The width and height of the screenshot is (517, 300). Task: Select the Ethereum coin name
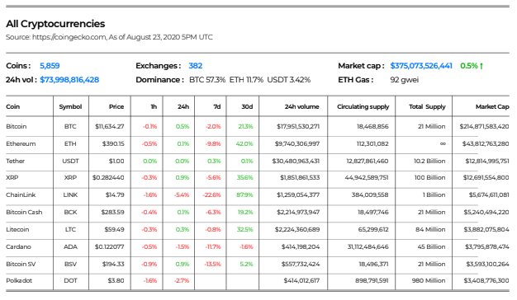[x=21, y=143]
